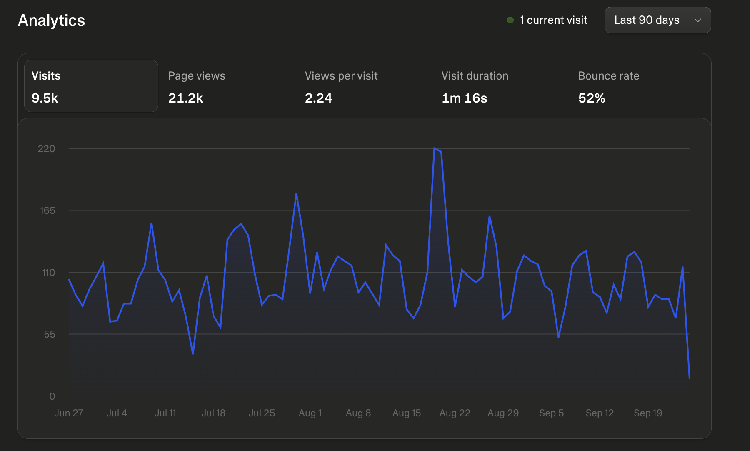Click the green current visit status dot
This screenshot has height=451, width=750.
(x=510, y=20)
